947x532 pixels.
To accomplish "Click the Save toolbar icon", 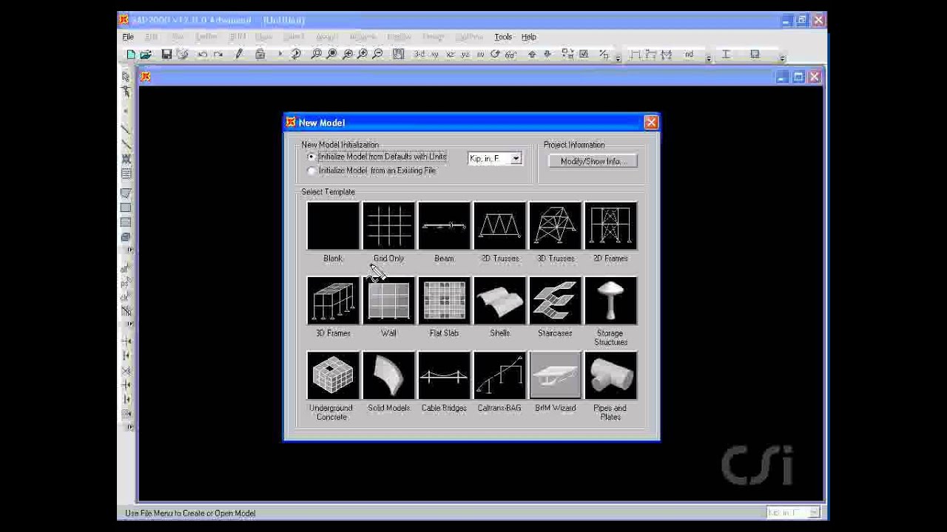I will 166,55.
